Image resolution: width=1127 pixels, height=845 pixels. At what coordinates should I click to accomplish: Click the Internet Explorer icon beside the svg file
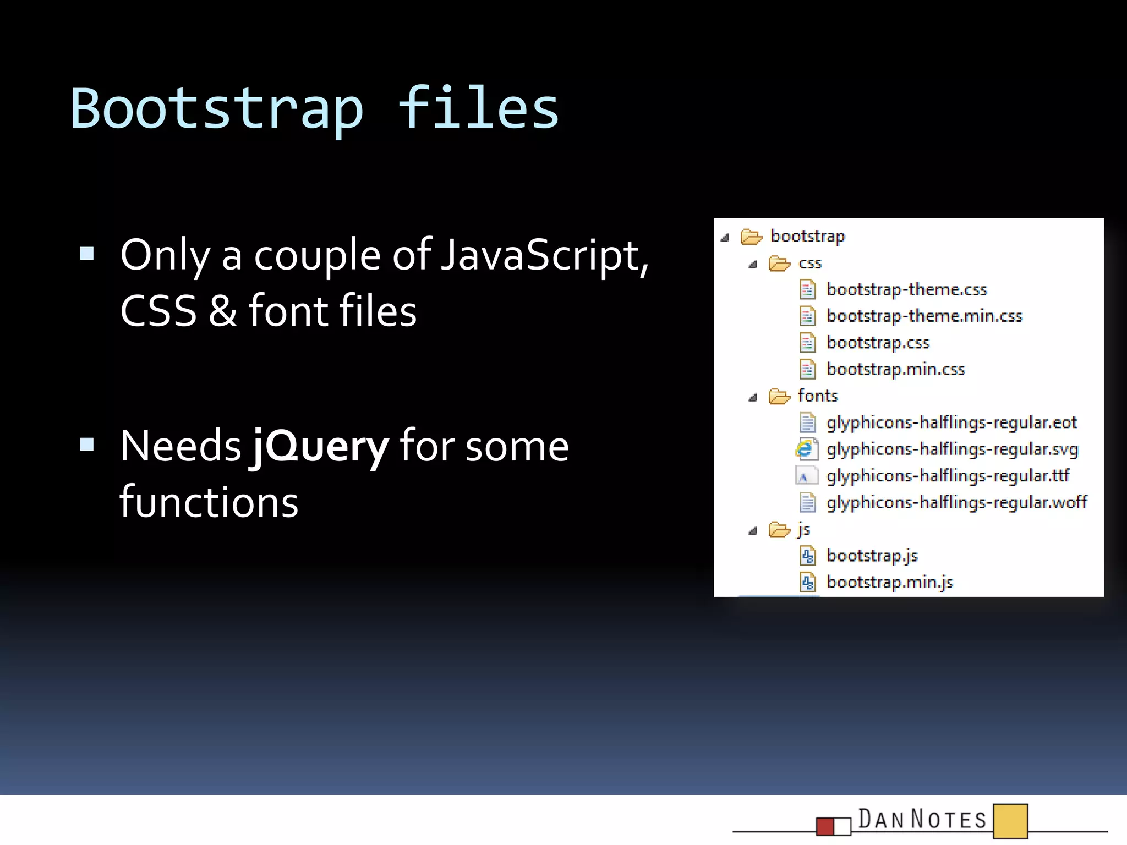point(806,449)
